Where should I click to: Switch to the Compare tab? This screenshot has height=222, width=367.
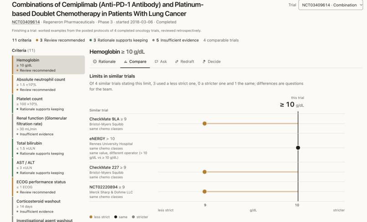point(135,61)
